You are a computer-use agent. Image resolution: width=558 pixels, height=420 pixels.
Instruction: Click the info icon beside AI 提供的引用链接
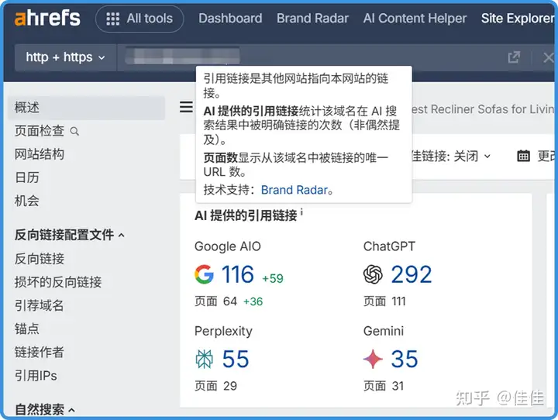301,212
